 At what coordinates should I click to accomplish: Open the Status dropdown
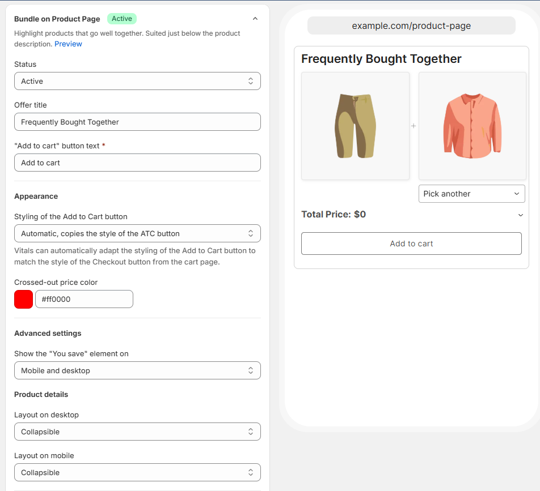click(137, 81)
